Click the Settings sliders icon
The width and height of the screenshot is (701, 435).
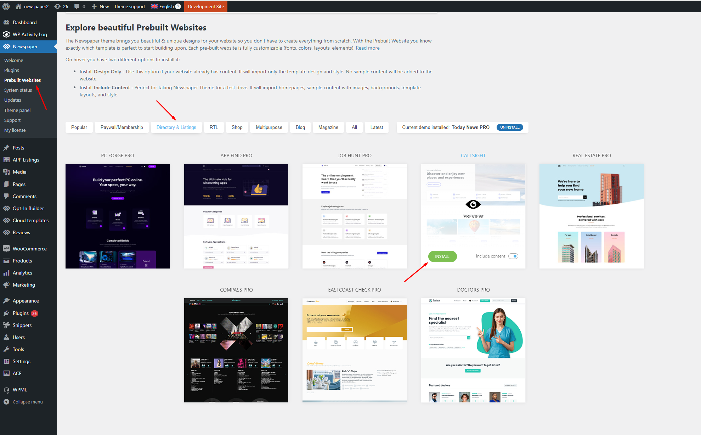6,361
